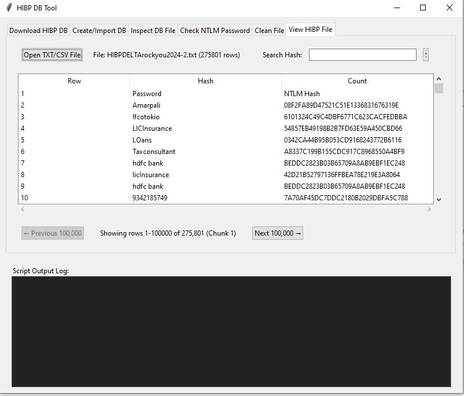Screen dimensions: 464x396
Task: Switch to the Download HIBP DB tab
Action: point(38,31)
